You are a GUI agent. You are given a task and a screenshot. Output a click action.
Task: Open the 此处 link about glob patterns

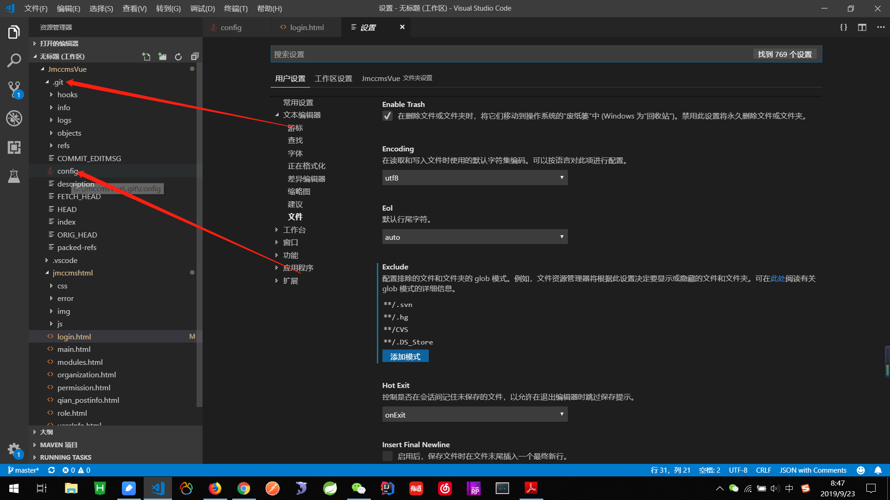(778, 278)
